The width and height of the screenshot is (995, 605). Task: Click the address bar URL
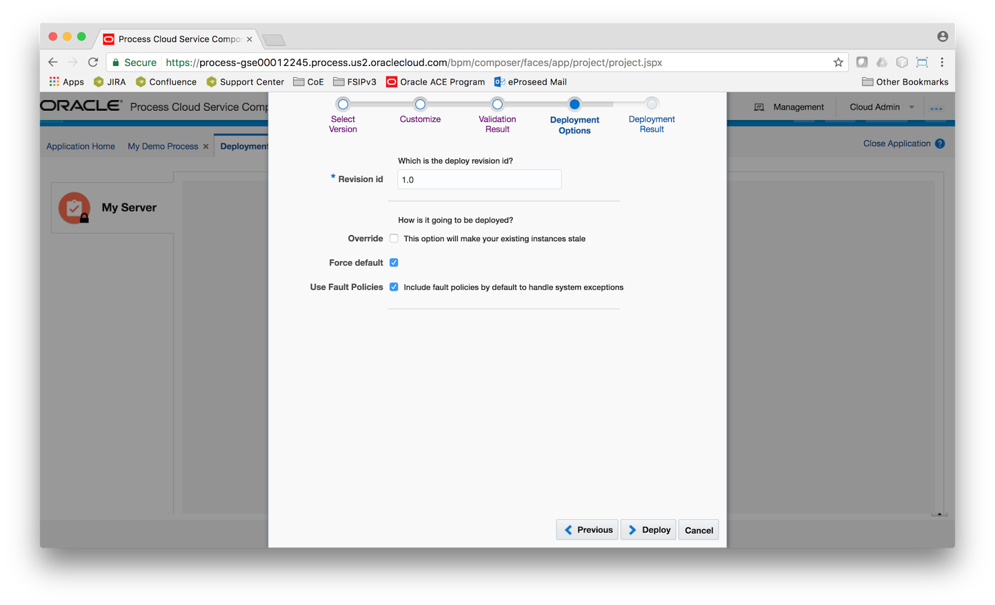point(414,62)
